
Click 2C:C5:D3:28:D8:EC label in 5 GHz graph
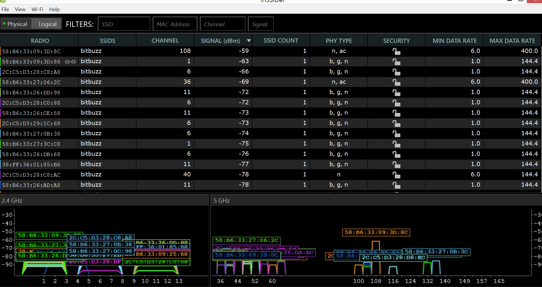pyautogui.click(x=393, y=258)
